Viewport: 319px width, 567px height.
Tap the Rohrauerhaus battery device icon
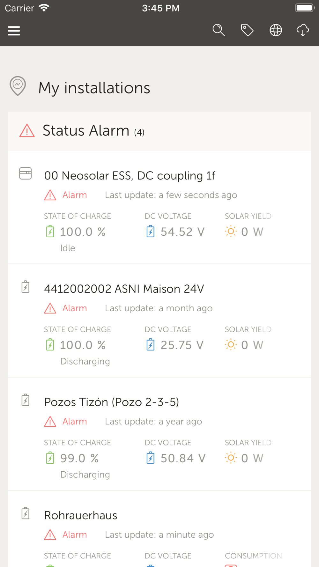pos(26,513)
